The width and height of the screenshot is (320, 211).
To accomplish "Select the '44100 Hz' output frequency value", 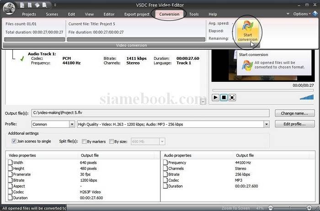I will click(x=243, y=163).
